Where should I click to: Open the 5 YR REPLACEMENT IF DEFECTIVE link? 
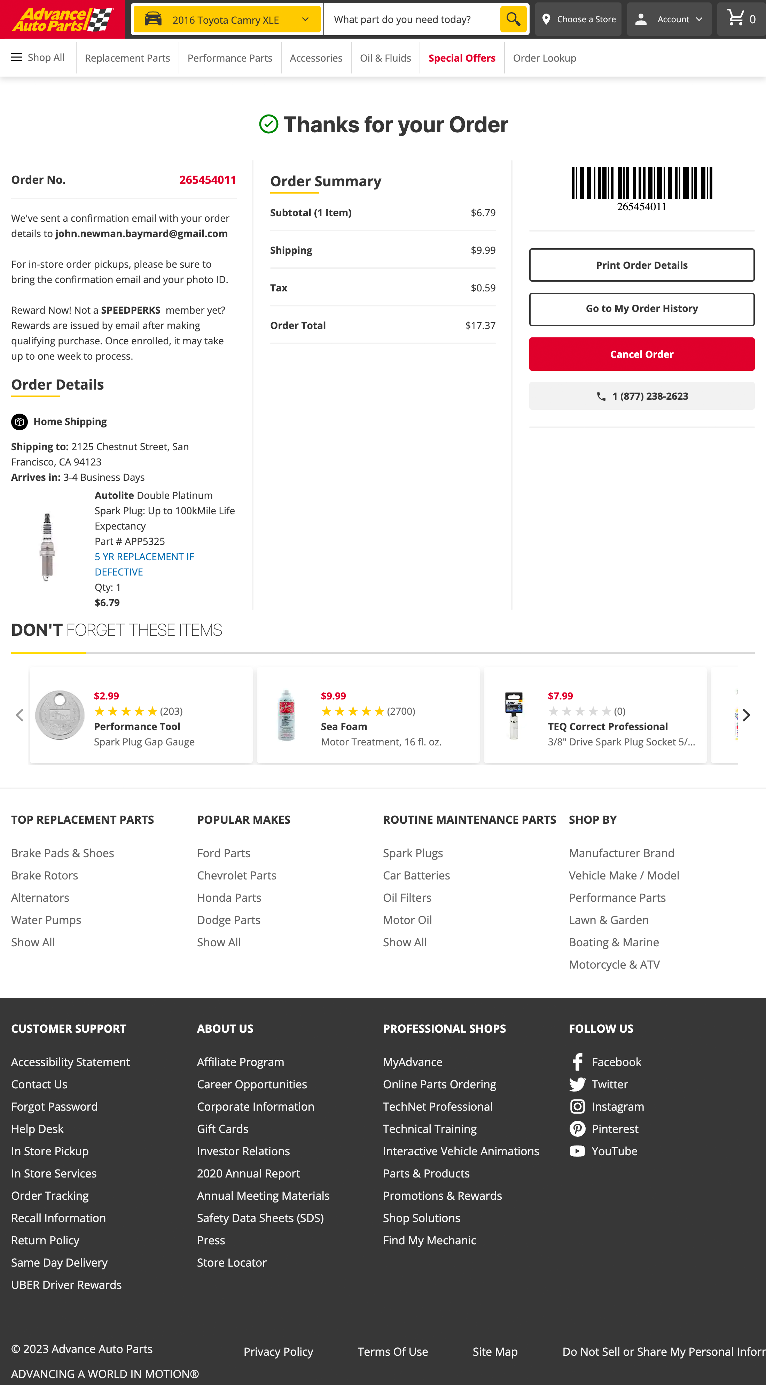(x=144, y=564)
